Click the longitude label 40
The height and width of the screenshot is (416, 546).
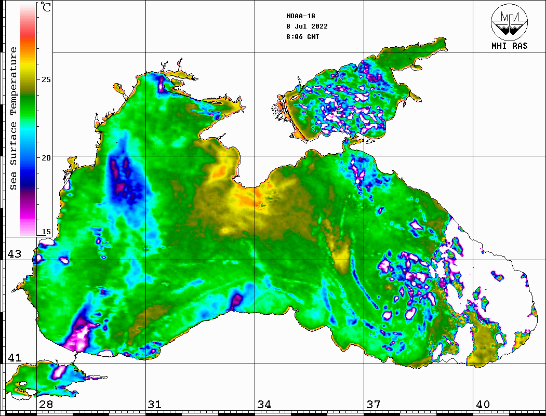click(483, 405)
